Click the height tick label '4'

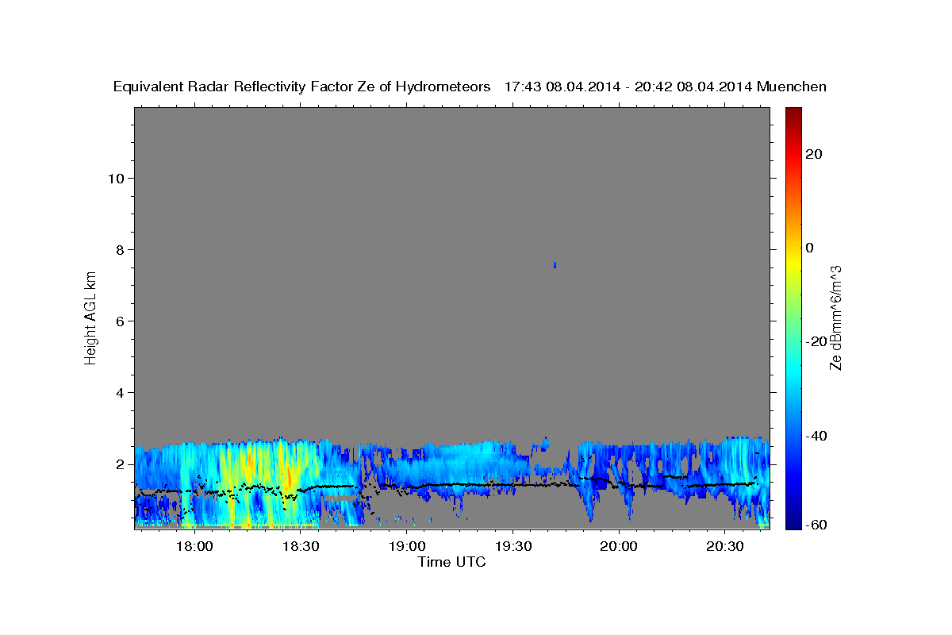[x=119, y=392]
